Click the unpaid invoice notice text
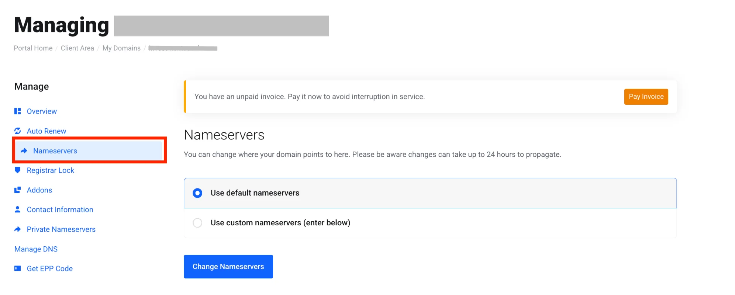Viewport: 735px width, 295px height. (x=310, y=97)
